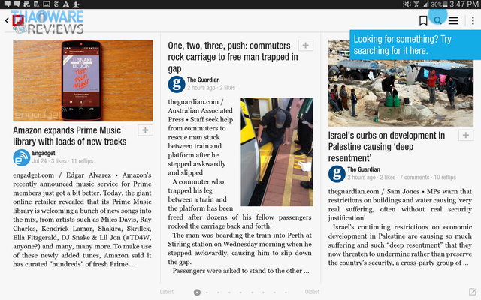Open the hamburger list menu
This screenshot has width=481, height=300.
pyautogui.click(x=453, y=20)
